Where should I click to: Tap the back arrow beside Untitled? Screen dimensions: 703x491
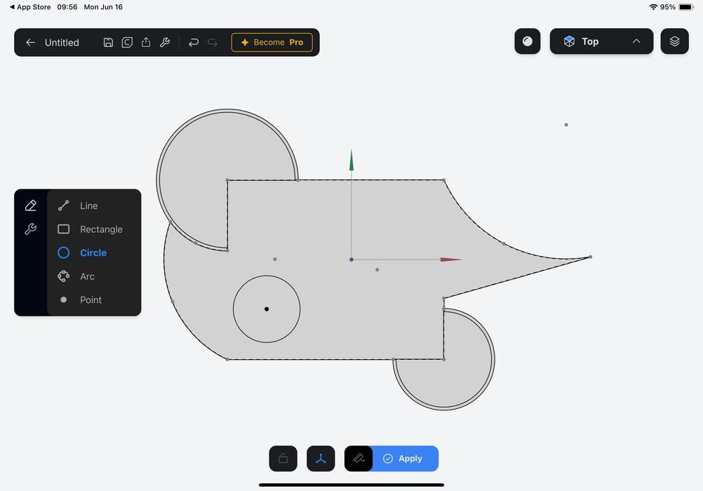pos(30,42)
